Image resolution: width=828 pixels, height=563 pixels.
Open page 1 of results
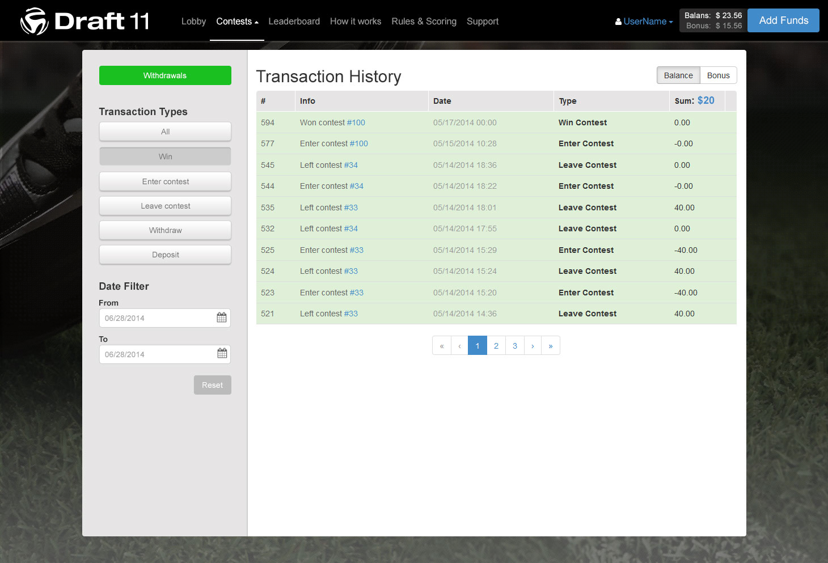coord(478,345)
